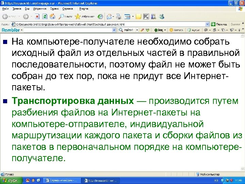Click in the address bar field
Viewport: 245px width, 184px height.
click(109, 24)
